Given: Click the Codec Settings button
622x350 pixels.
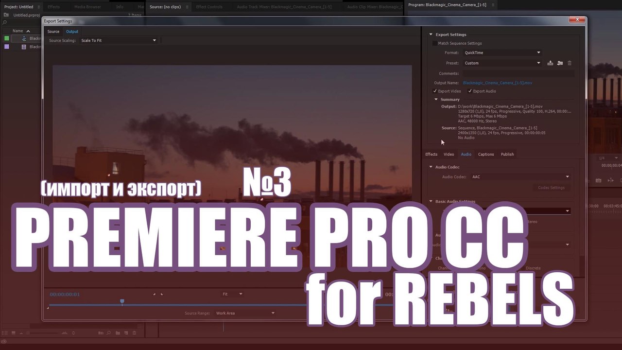Looking at the screenshot, I should [551, 188].
